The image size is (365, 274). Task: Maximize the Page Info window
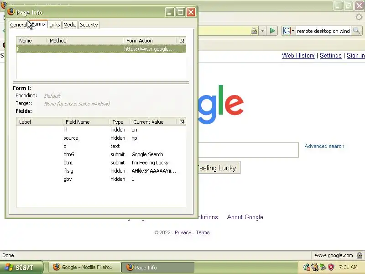[180, 12]
